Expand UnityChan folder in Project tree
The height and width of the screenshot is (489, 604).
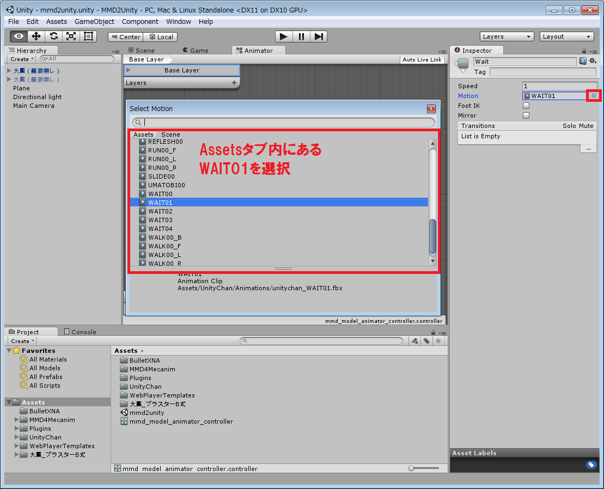(16, 437)
